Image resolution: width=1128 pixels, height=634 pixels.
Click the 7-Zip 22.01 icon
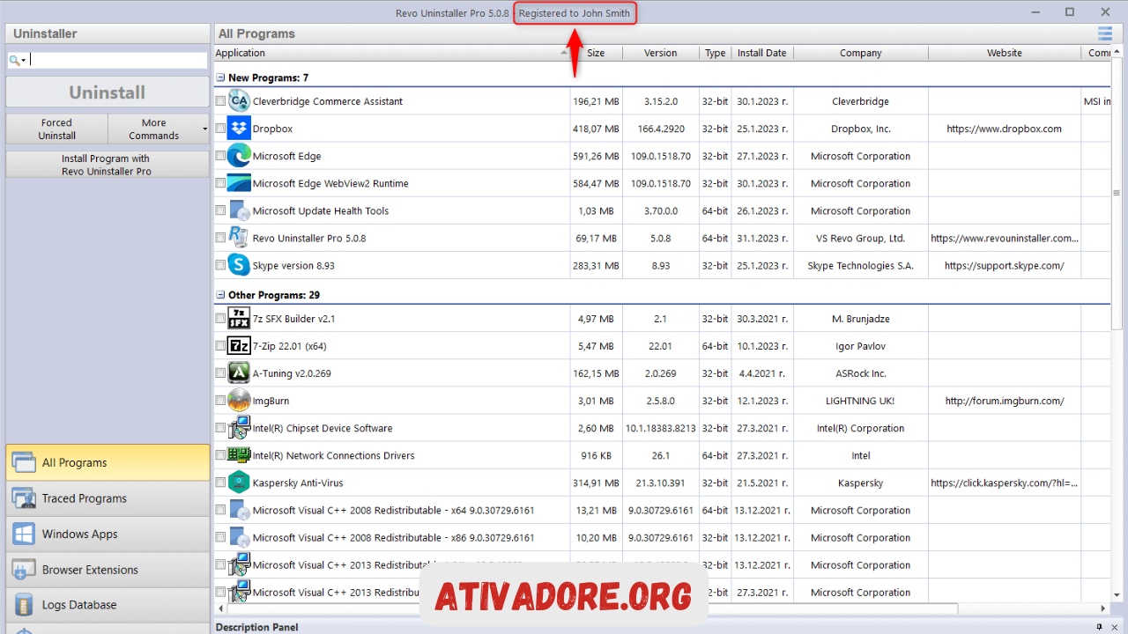pyautogui.click(x=239, y=346)
